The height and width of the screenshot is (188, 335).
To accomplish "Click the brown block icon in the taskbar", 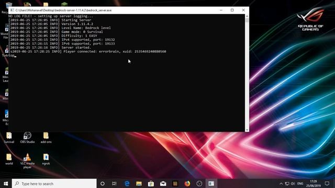I will tap(175, 183).
